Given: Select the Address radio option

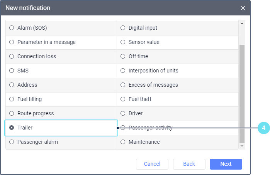Looking at the screenshot, I should click(12, 85).
